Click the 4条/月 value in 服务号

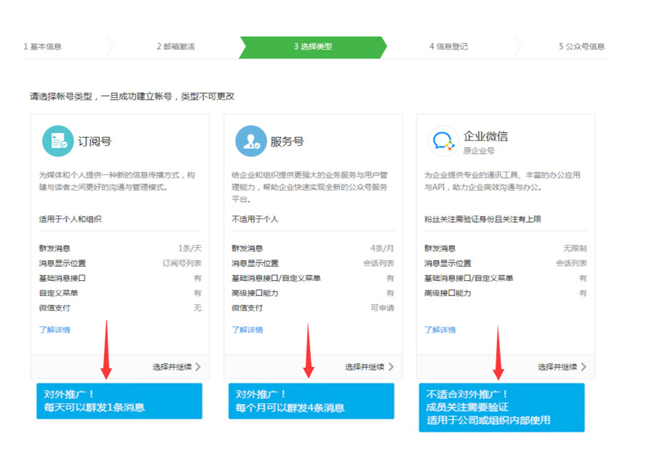pyautogui.click(x=383, y=249)
